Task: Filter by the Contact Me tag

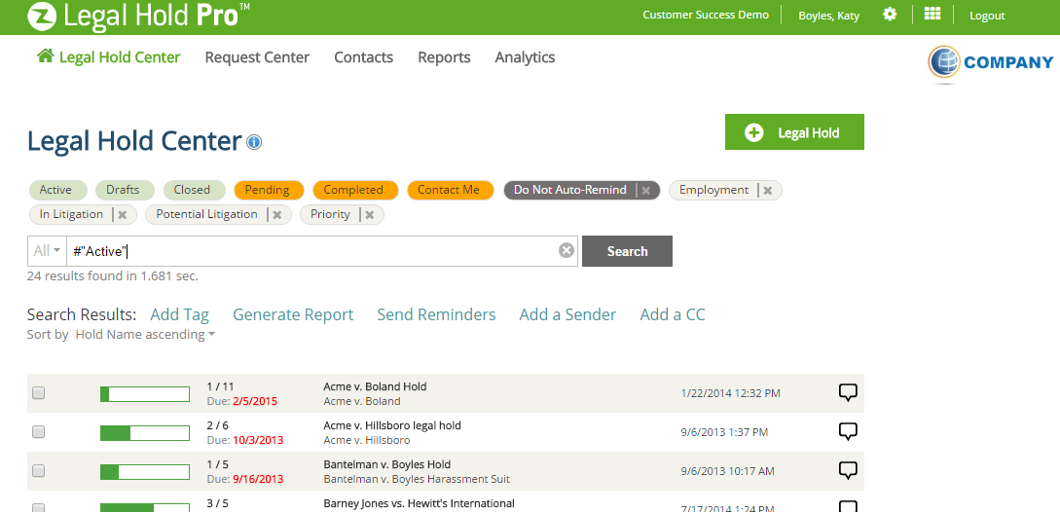Action: [x=453, y=190]
